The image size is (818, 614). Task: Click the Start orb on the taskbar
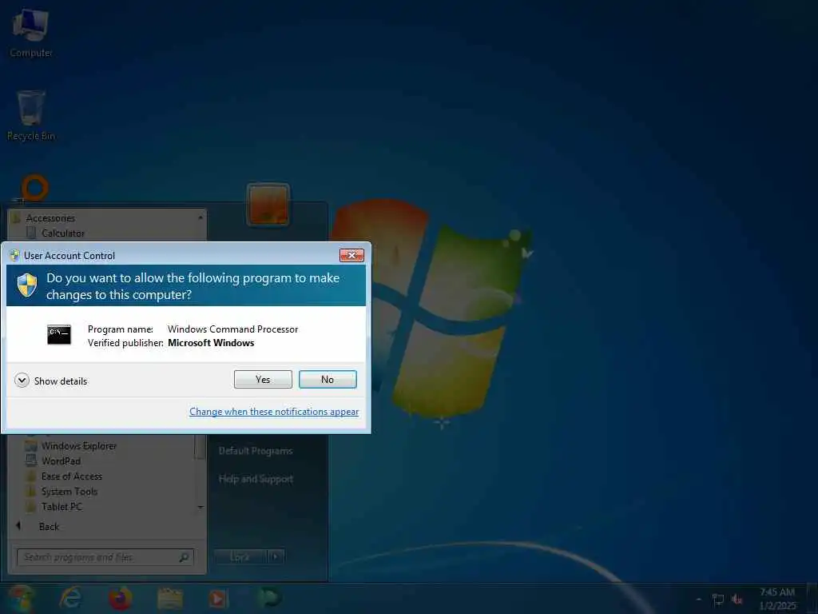(x=20, y=598)
